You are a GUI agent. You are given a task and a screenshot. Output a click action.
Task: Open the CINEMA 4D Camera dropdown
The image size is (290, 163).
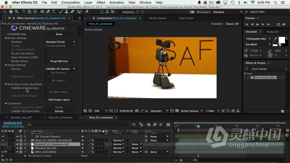[60, 69]
